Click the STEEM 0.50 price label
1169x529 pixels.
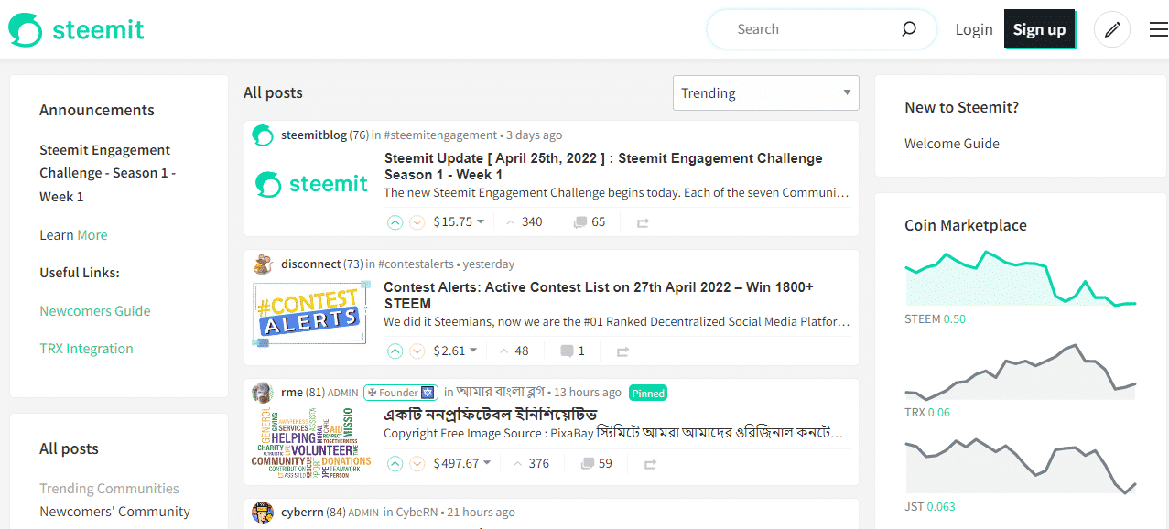click(x=935, y=319)
